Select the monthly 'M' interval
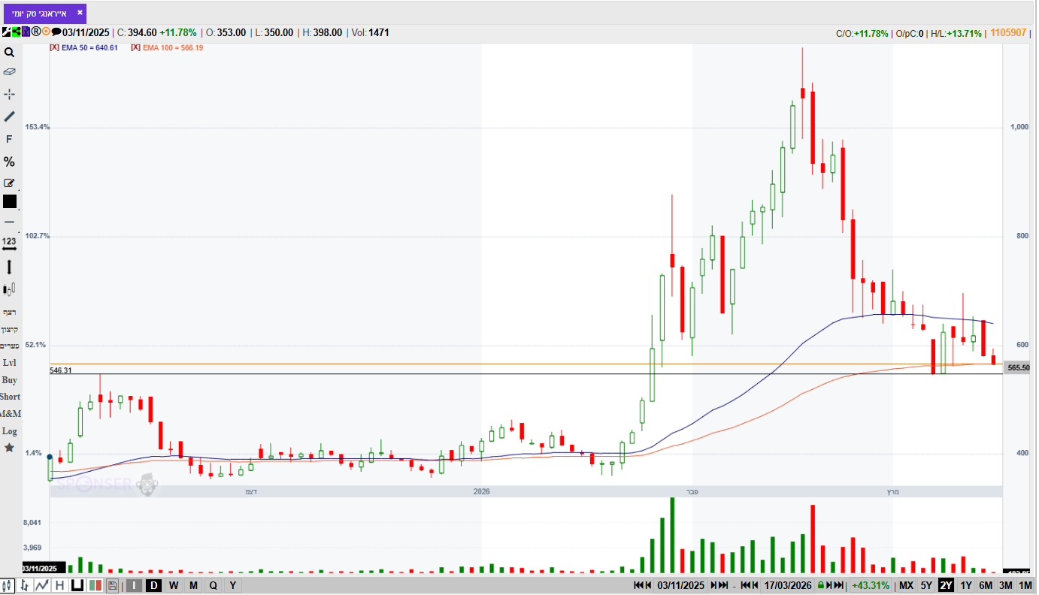Image resolution: width=1039 pixels, height=595 pixels. (193, 585)
